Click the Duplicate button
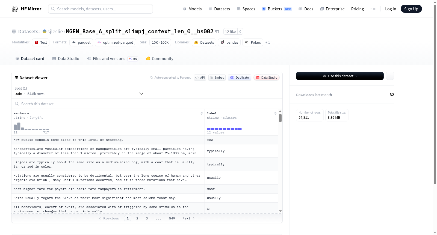The width and height of the screenshot is (437, 235). point(239,78)
